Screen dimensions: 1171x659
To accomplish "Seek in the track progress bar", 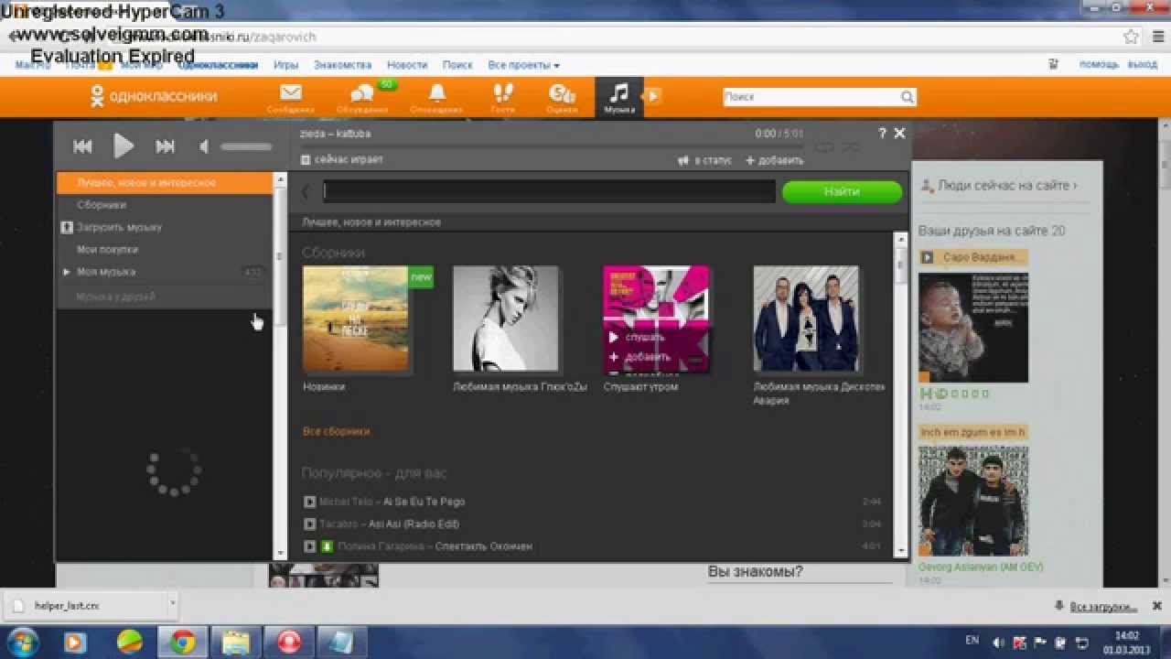I will [x=552, y=146].
